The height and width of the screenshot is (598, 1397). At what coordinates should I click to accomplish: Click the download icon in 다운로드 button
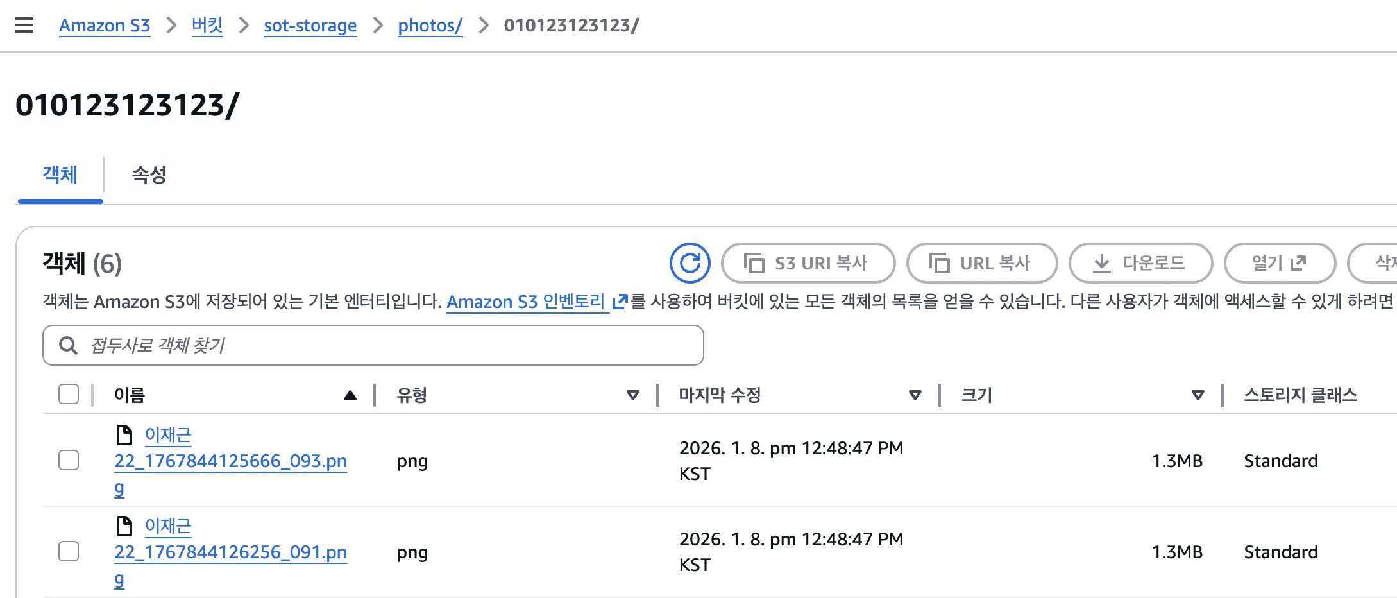pos(1101,263)
